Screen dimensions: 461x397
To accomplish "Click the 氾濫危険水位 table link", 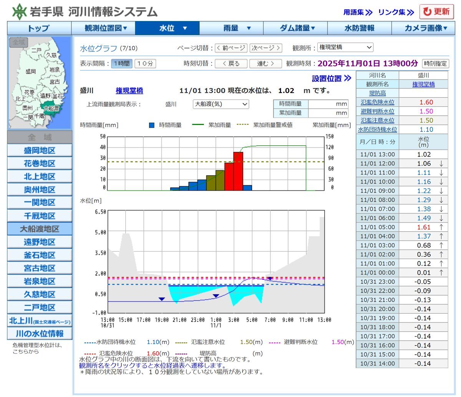I will [x=377, y=102].
